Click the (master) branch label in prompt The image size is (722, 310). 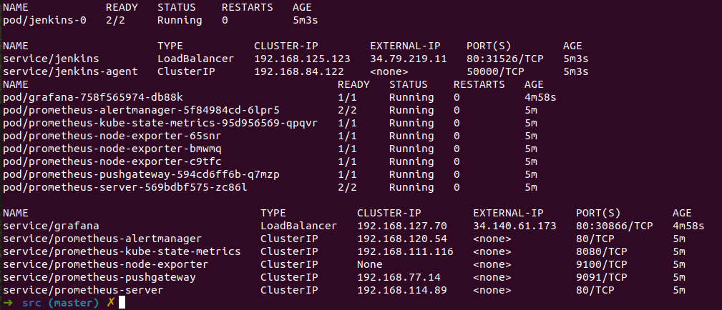click(x=74, y=304)
